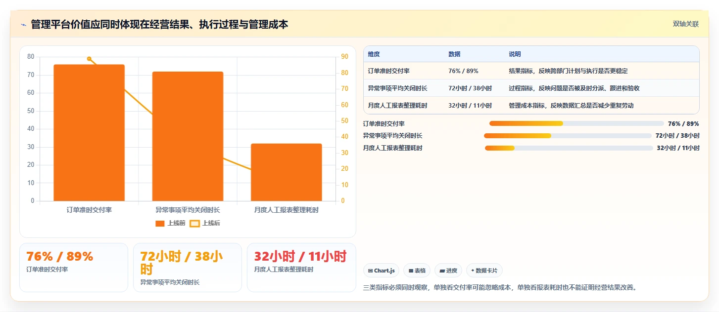Click the 76% / 89% table data cell
This screenshot has width=719, height=312.
pos(463,71)
